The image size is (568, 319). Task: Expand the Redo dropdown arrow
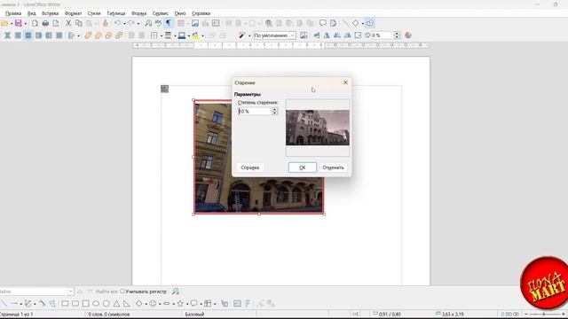coord(138,24)
